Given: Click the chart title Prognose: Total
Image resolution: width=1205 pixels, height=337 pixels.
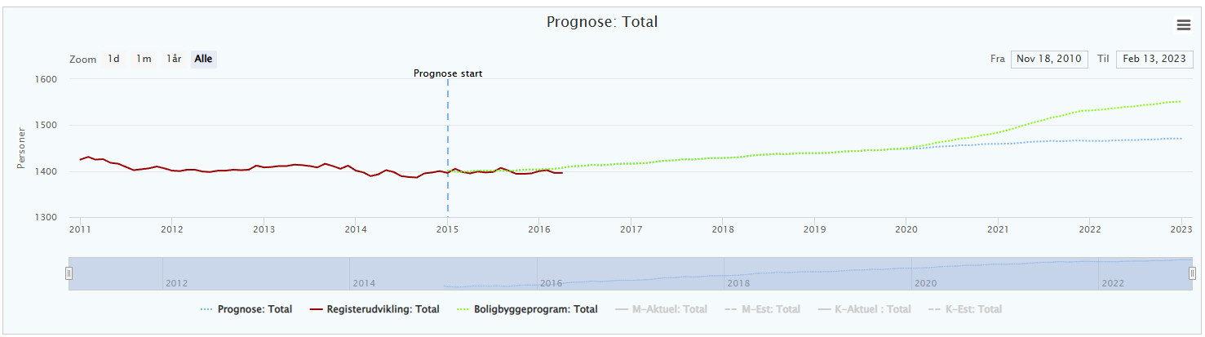Looking at the screenshot, I should [602, 22].
